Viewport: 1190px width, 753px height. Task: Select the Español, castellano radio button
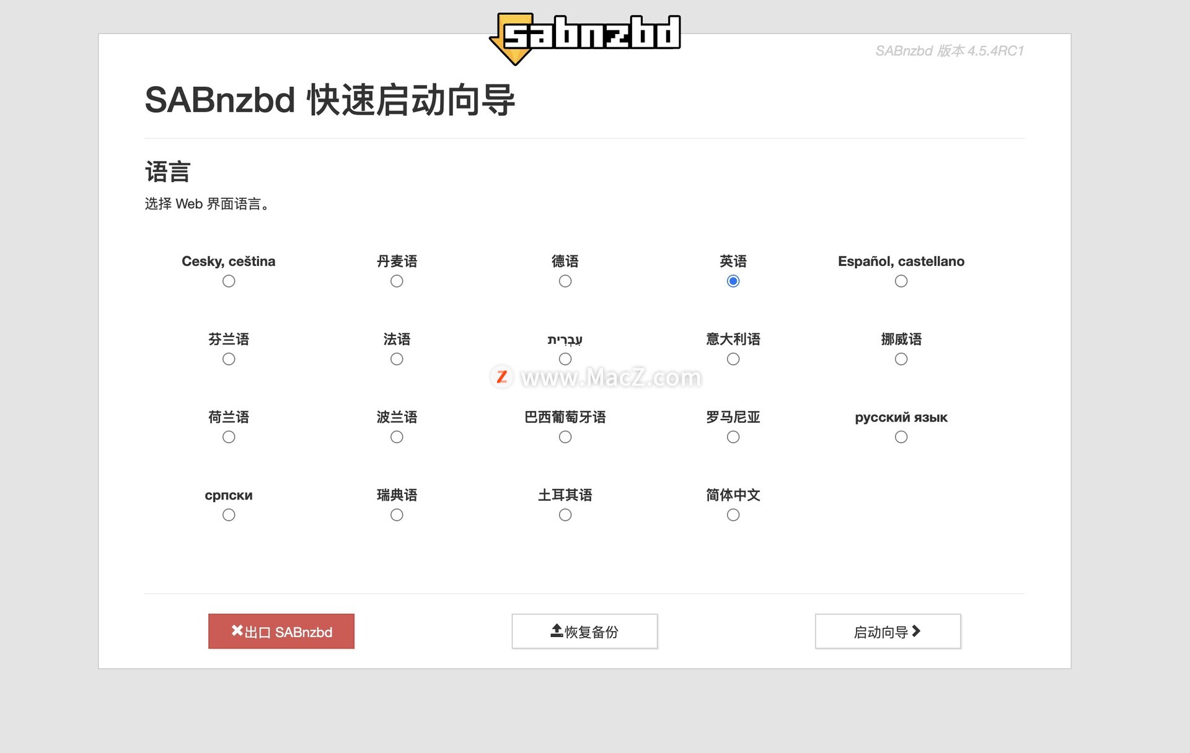901,281
